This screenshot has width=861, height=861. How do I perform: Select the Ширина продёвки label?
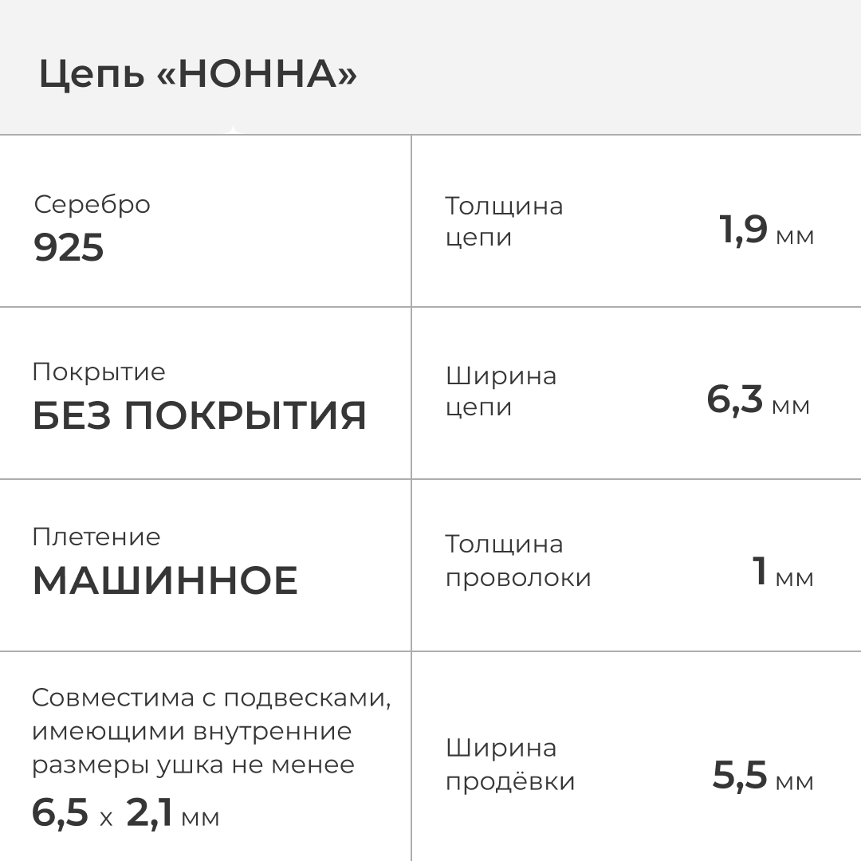pos(510,765)
